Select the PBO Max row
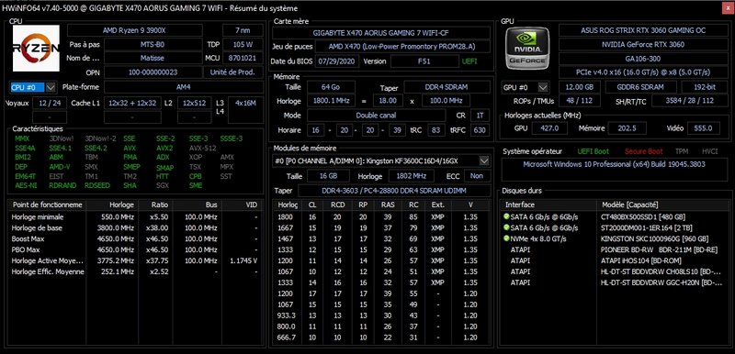The width and height of the screenshot is (735, 354). pyautogui.click(x=135, y=249)
